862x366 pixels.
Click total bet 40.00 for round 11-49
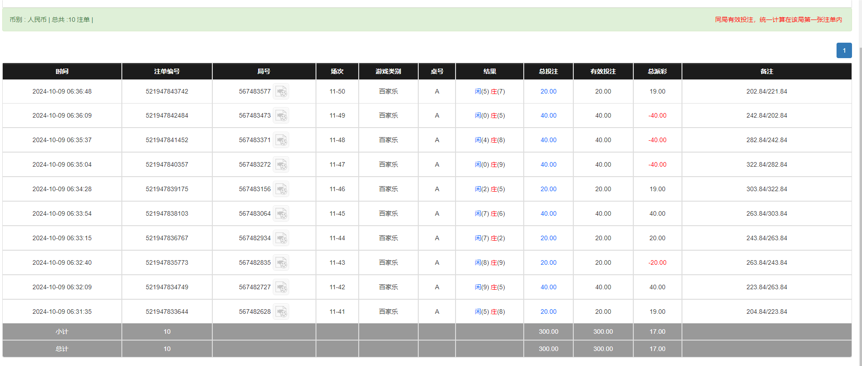pos(548,116)
